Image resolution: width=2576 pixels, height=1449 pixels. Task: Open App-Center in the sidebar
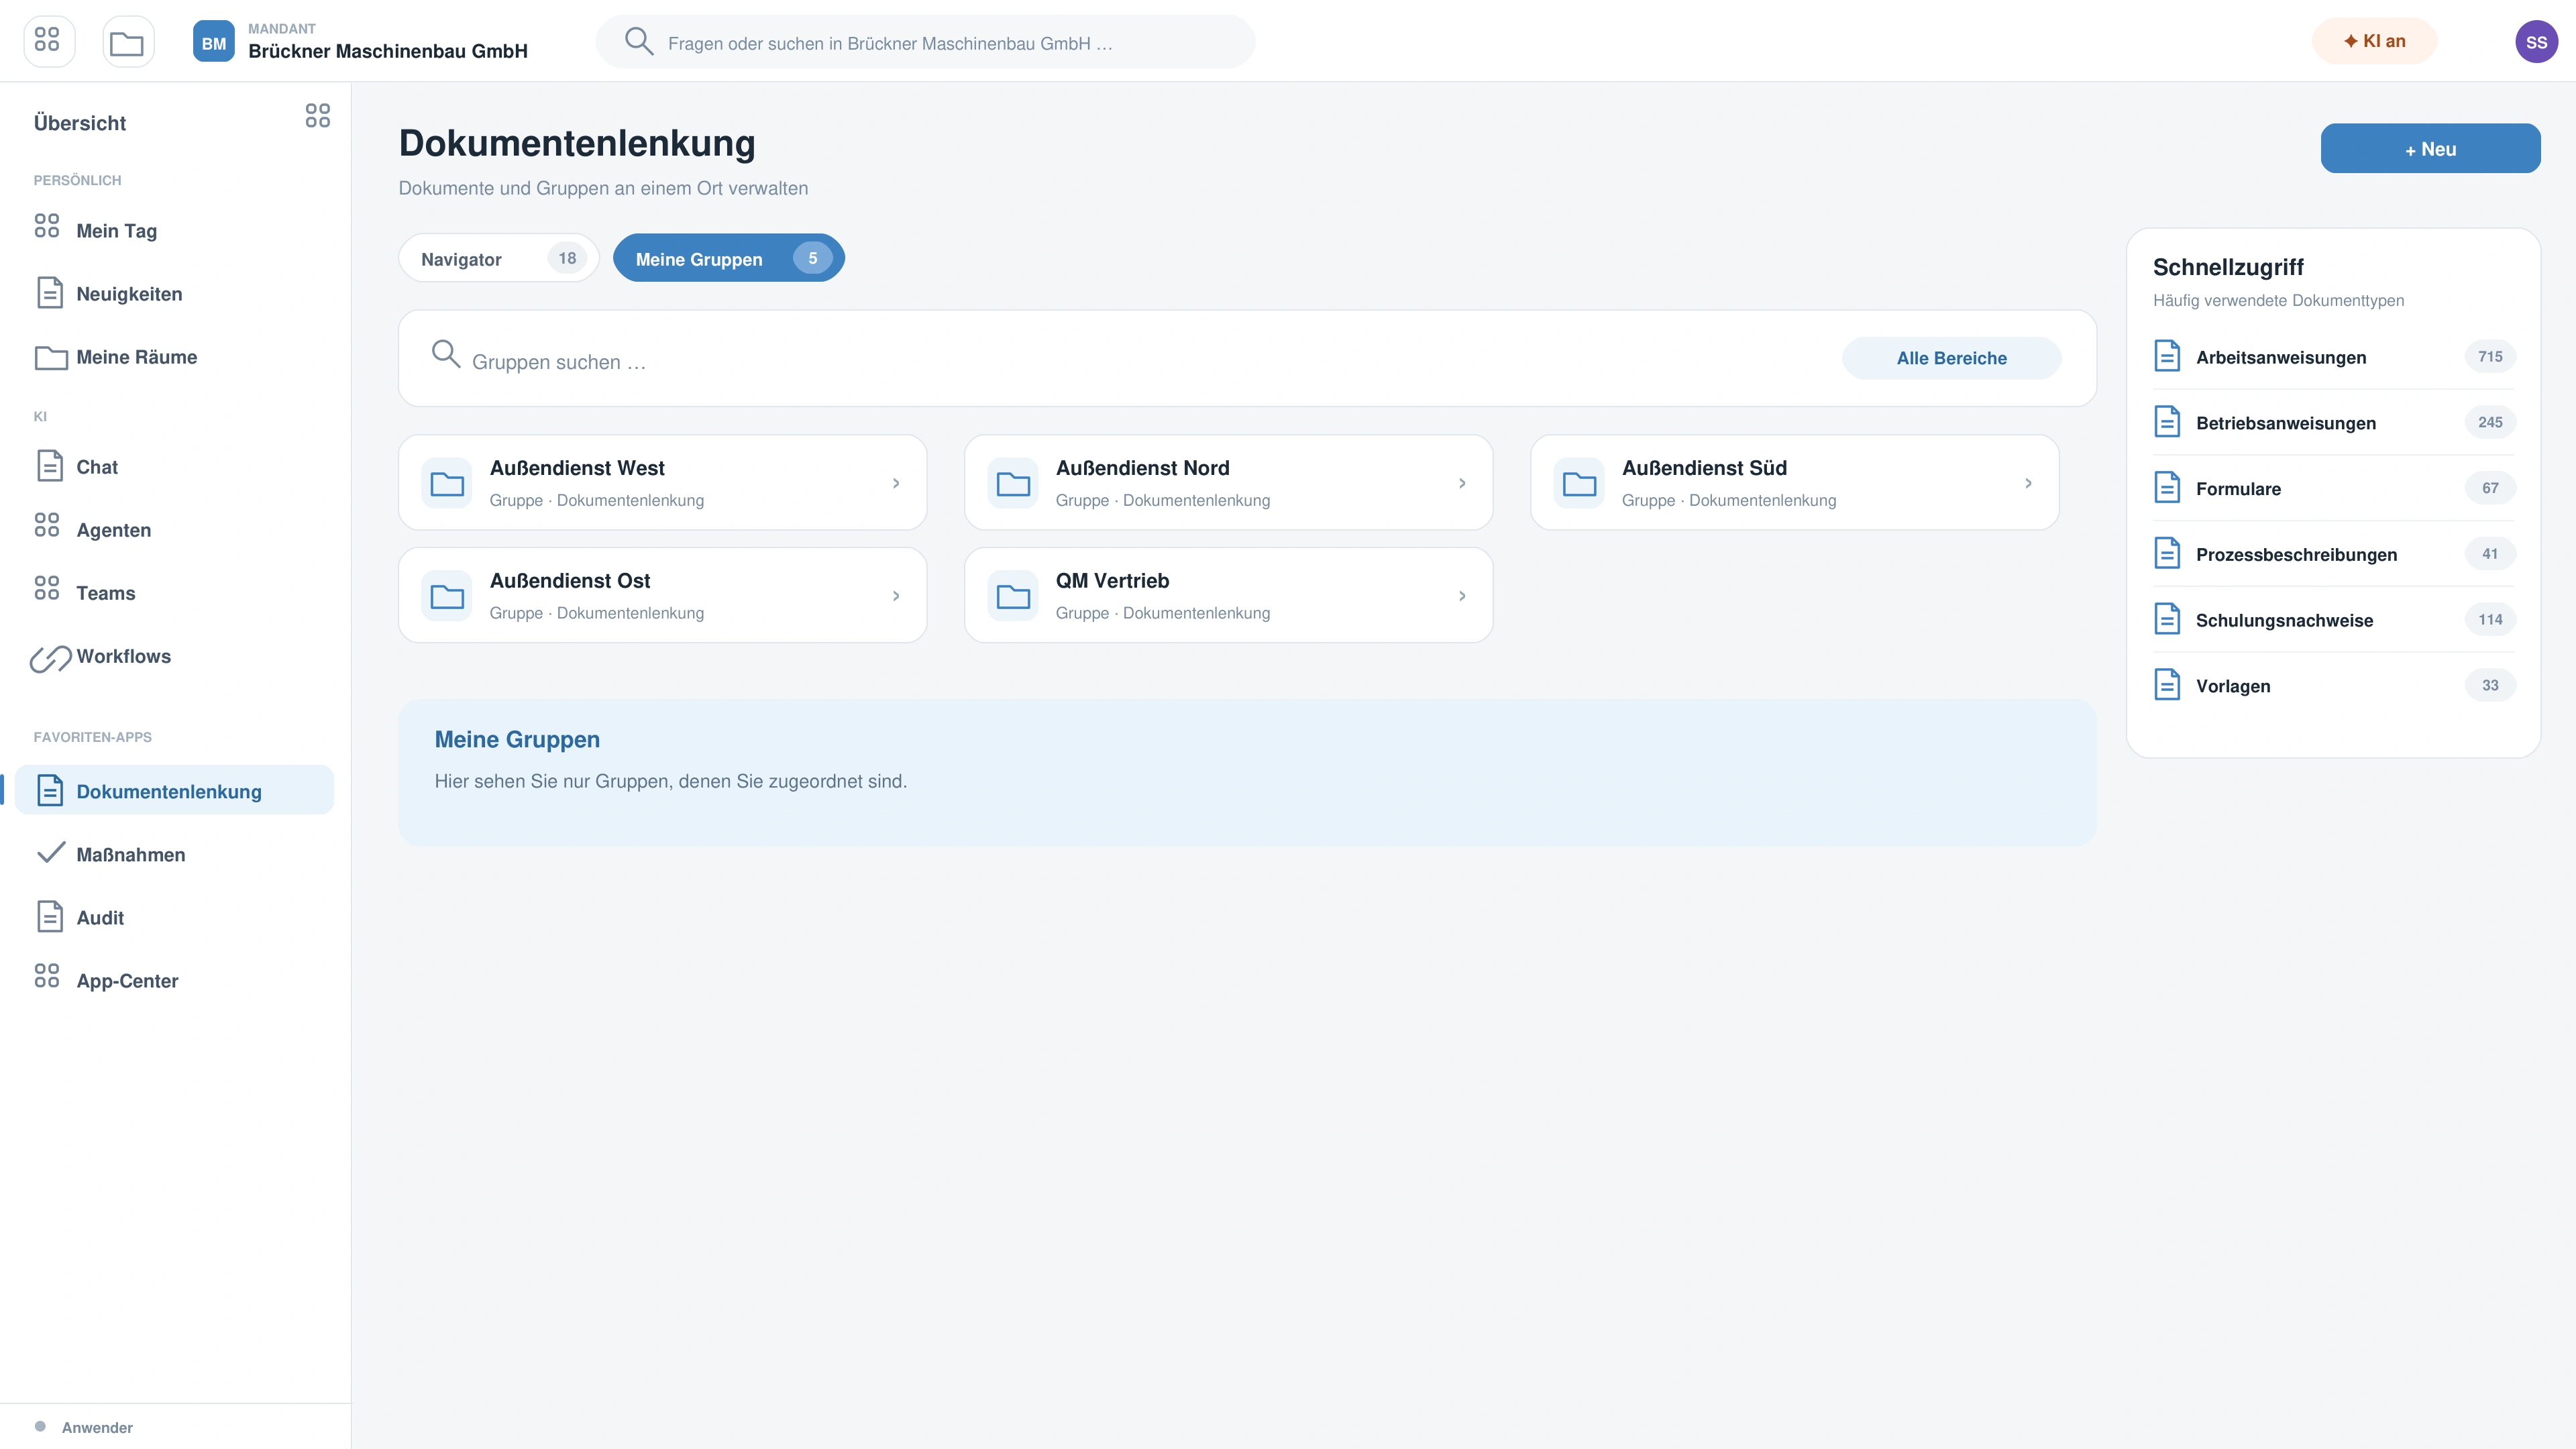click(x=174, y=981)
